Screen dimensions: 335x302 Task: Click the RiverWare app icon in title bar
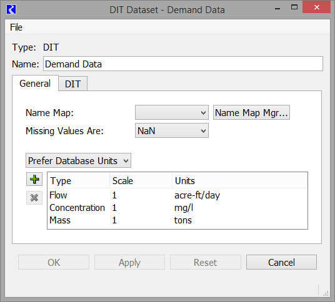coord(11,9)
